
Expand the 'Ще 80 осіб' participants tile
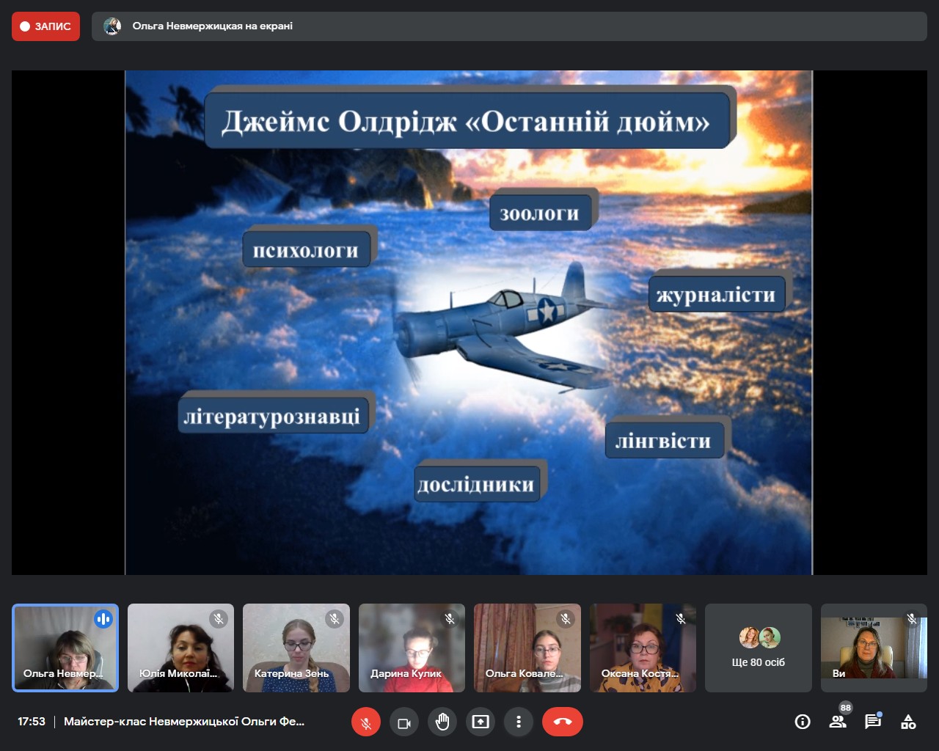coord(758,648)
